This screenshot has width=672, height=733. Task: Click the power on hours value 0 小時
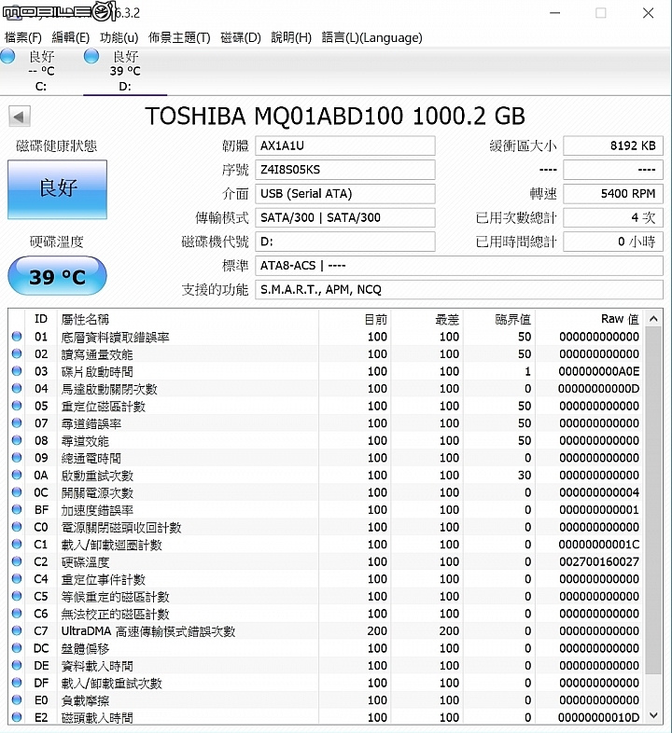tap(613, 242)
